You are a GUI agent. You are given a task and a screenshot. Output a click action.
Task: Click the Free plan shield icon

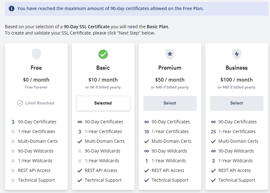[36, 54]
